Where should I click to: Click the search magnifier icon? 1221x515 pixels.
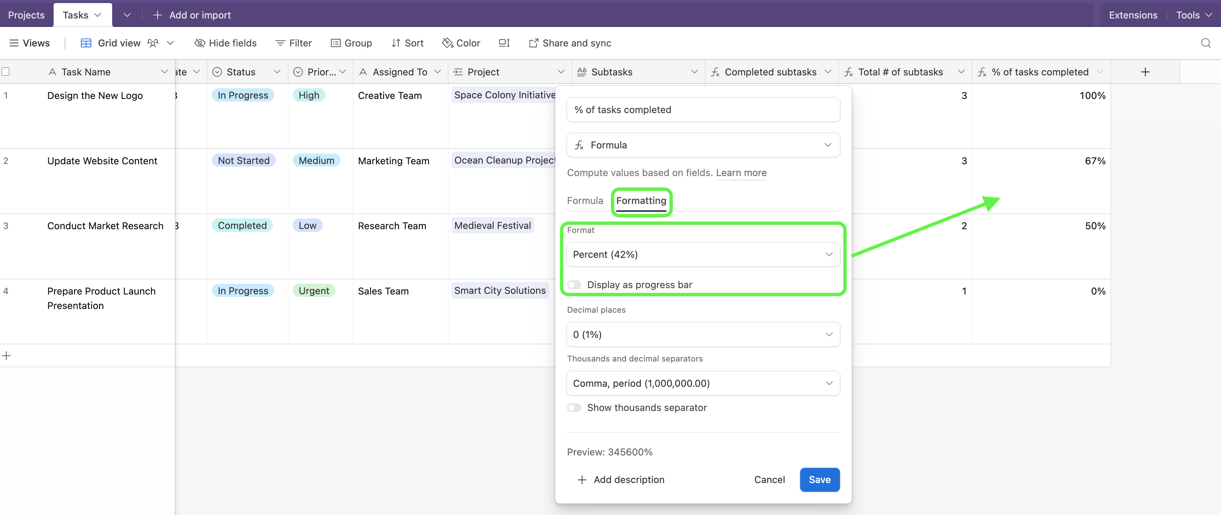coord(1206,43)
